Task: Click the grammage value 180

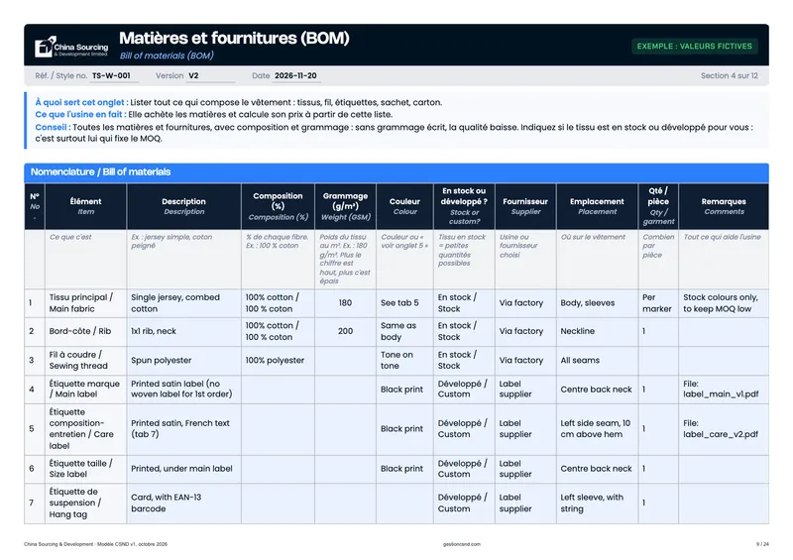Action: point(345,303)
